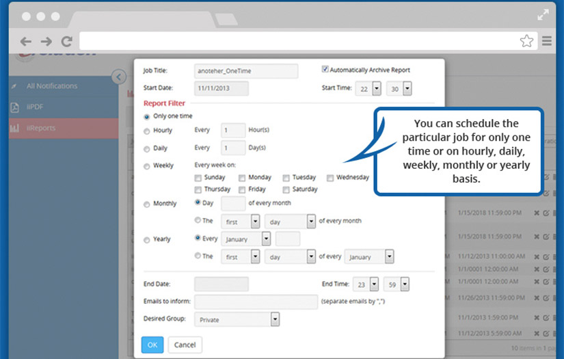Collapse sidebar with the circled chevron

coord(119,77)
